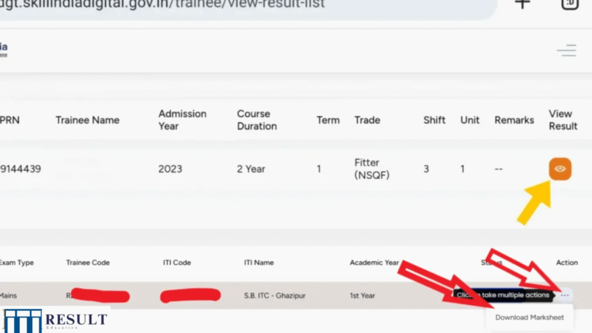Click the URL in the browser address bar
Image resolution: width=592 pixels, height=333 pixels.
click(x=162, y=5)
